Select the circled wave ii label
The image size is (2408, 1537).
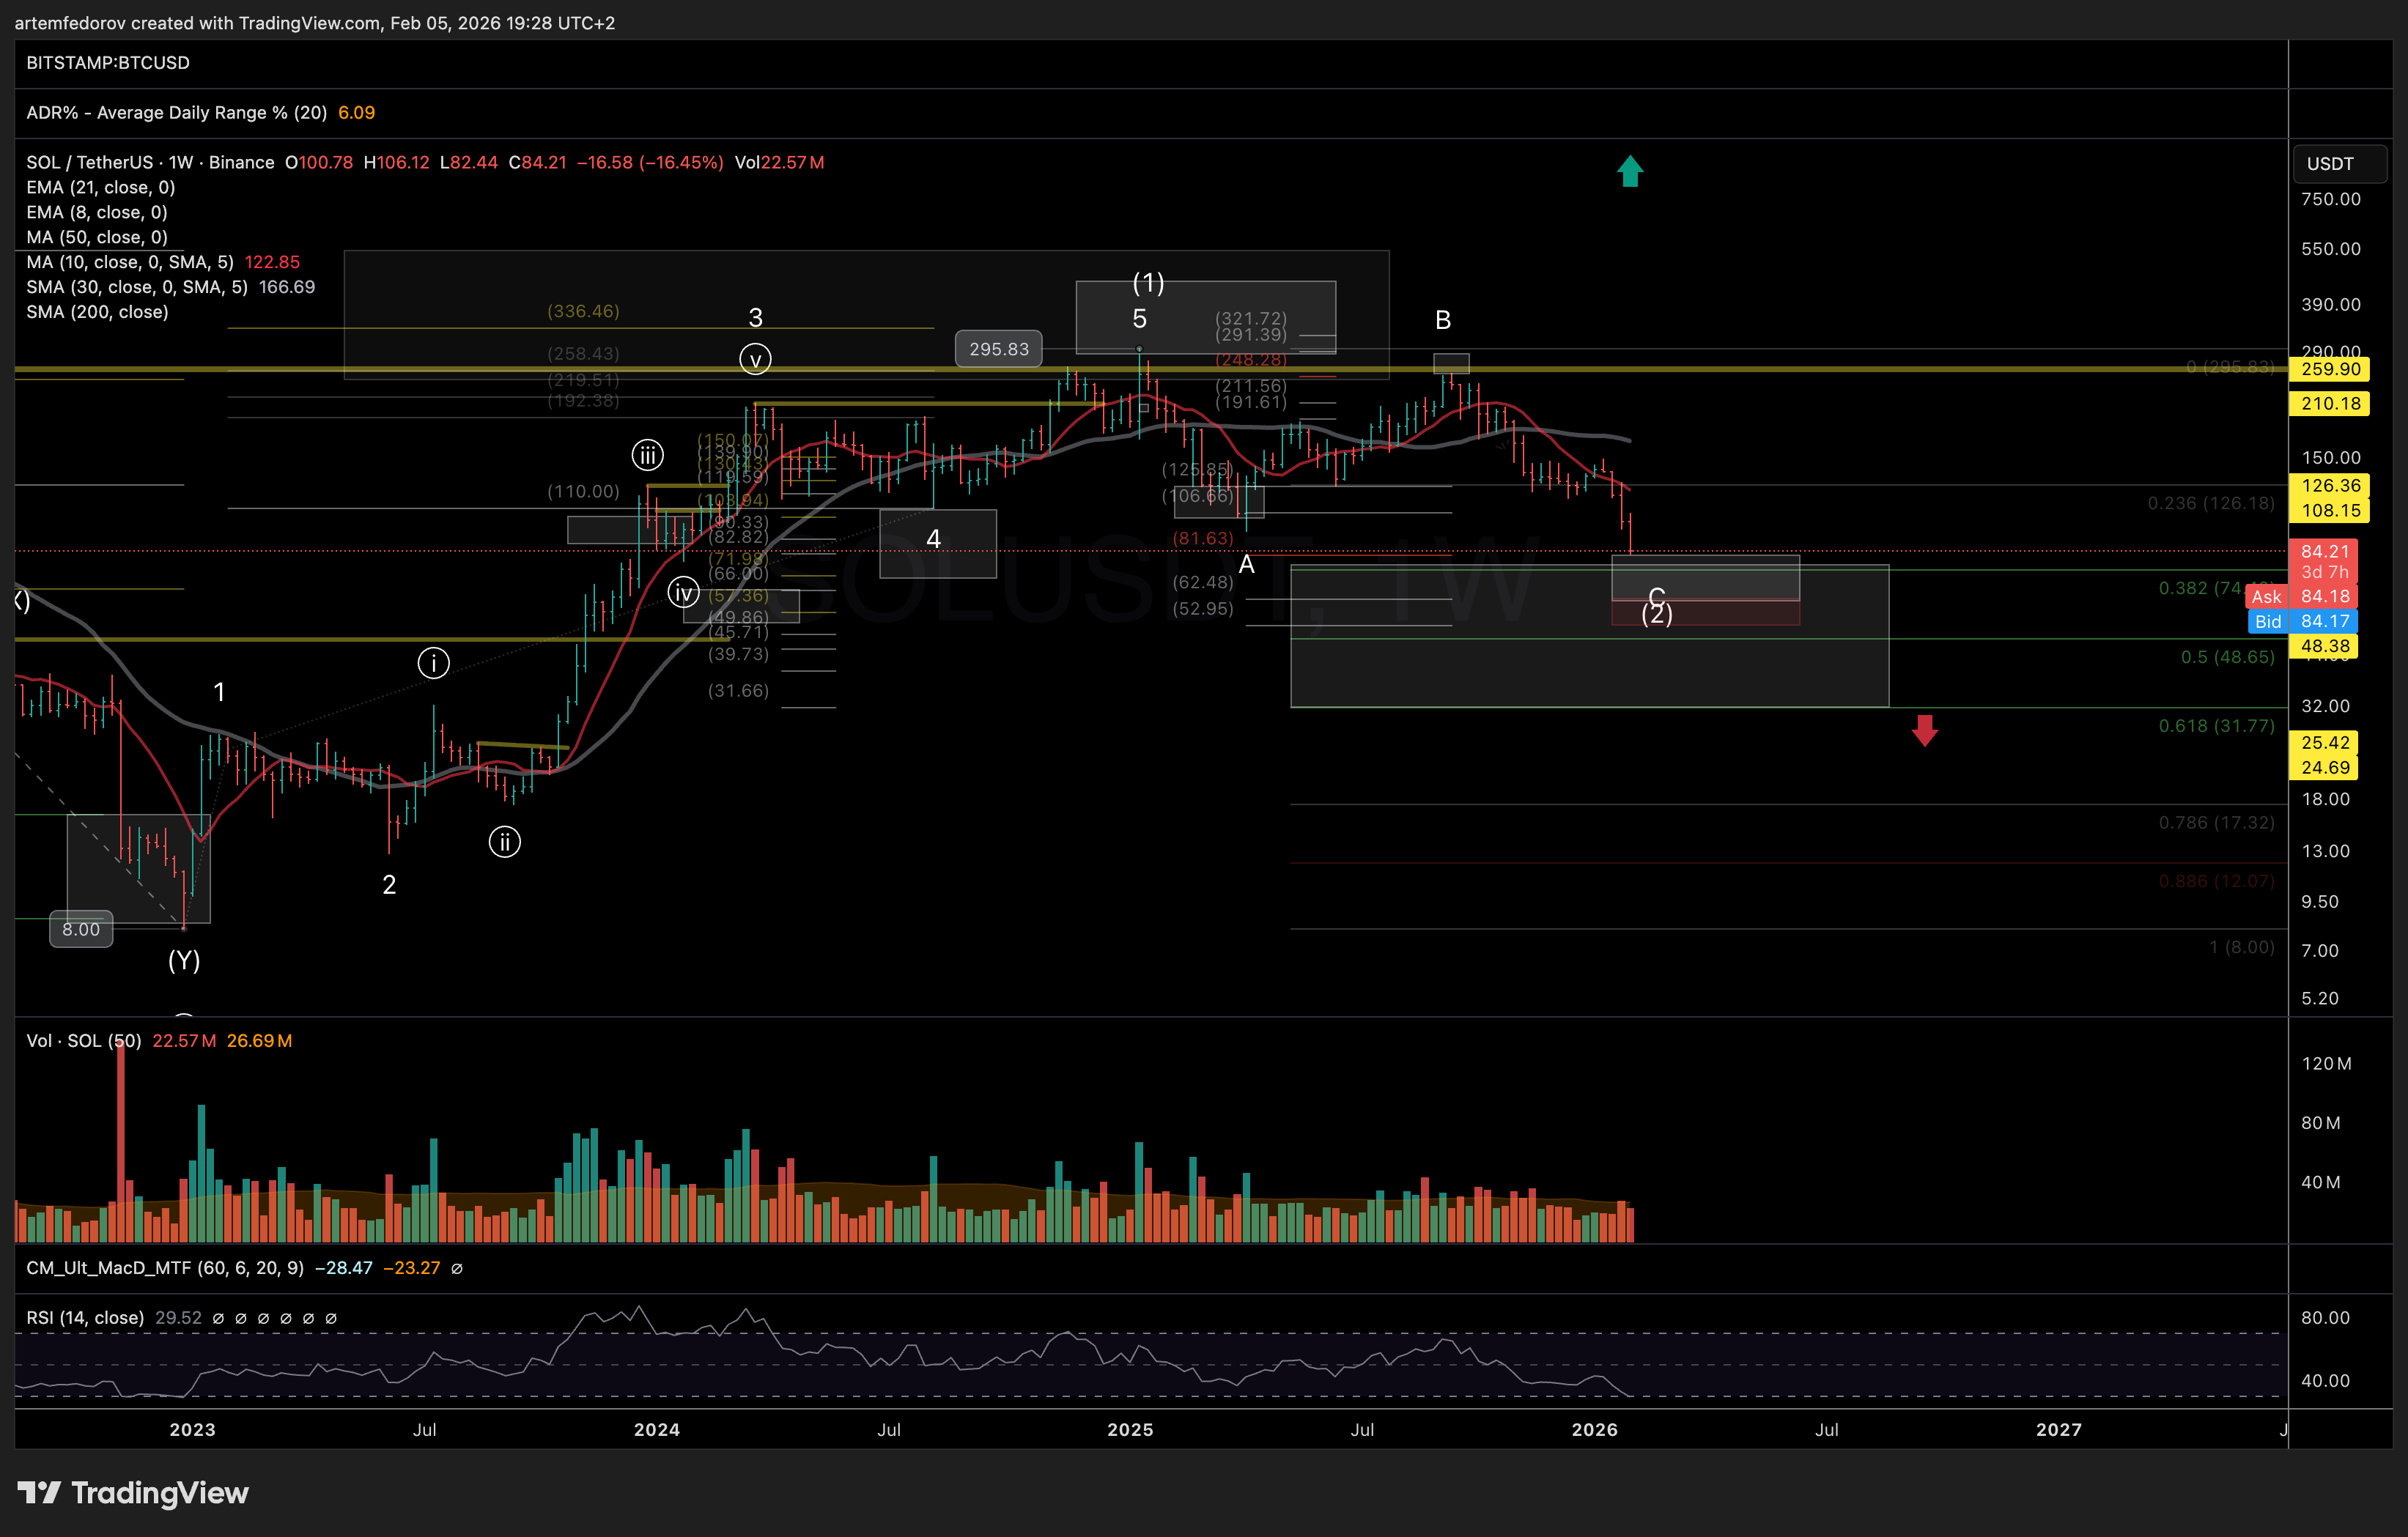tap(504, 842)
